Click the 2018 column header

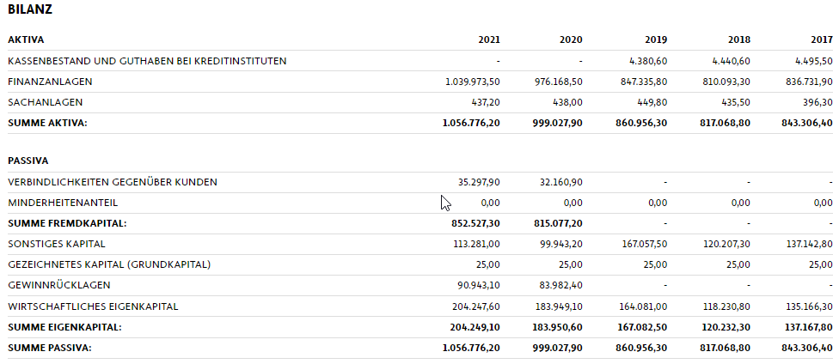738,39
